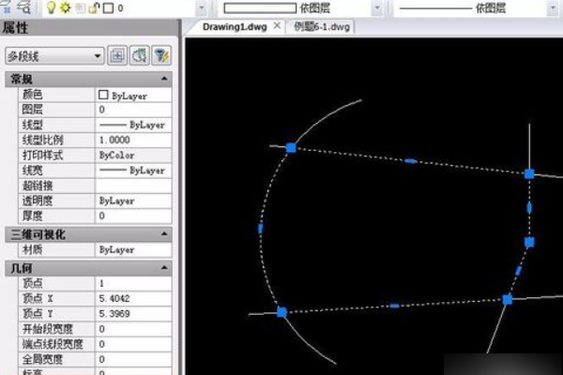Click the 厚度 value field
This screenshot has width=563, height=375.
click(133, 216)
